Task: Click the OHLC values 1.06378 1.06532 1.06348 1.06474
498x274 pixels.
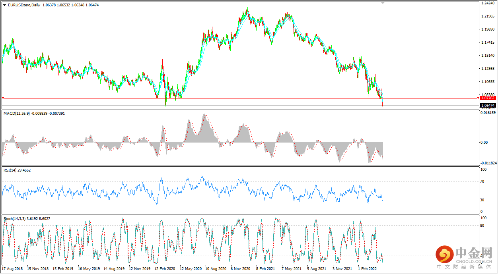Action: [x=70, y=5]
